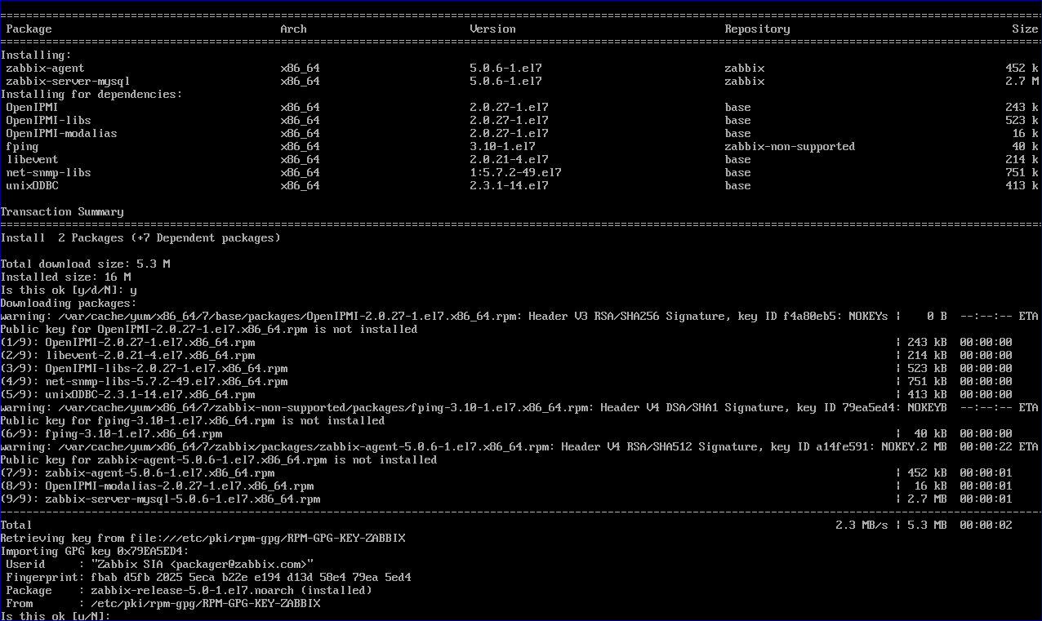Click the 'Version' column header
Image resolution: width=1042 pixels, height=621 pixels.
pyautogui.click(x=492, y=29)
